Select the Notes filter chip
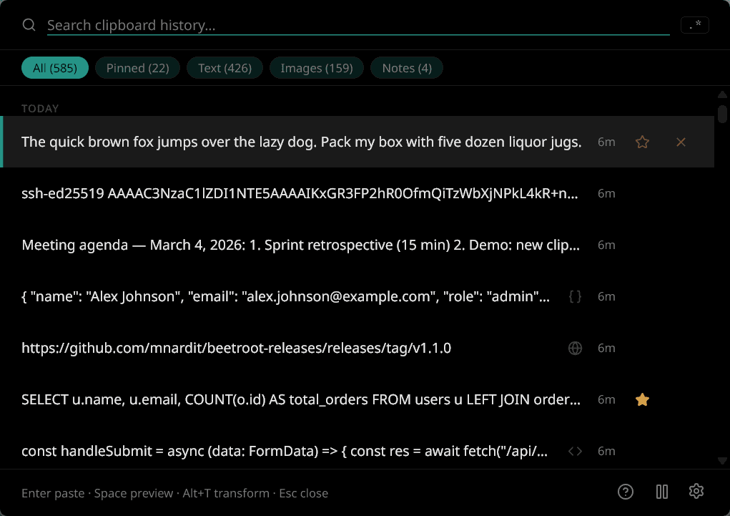Viewport: 730px width, 516px height. tap(406, 67)
